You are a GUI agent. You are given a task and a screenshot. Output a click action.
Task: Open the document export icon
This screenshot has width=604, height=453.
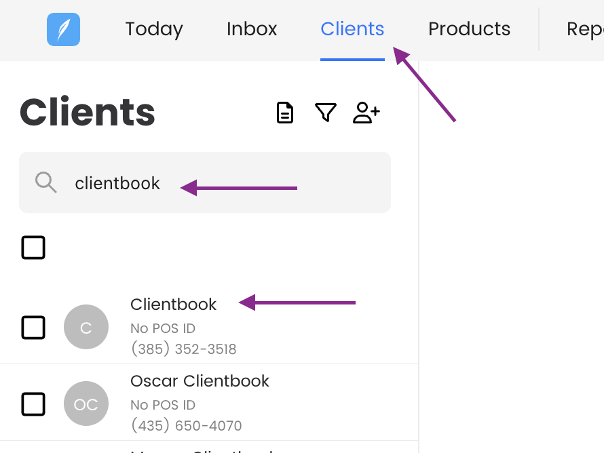tap(285, 113)
